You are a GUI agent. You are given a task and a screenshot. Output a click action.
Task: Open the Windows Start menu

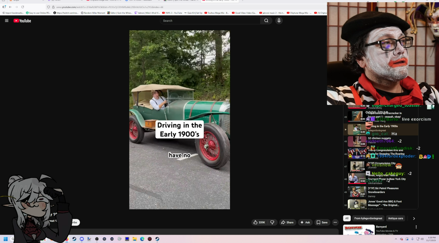[5, 239]
